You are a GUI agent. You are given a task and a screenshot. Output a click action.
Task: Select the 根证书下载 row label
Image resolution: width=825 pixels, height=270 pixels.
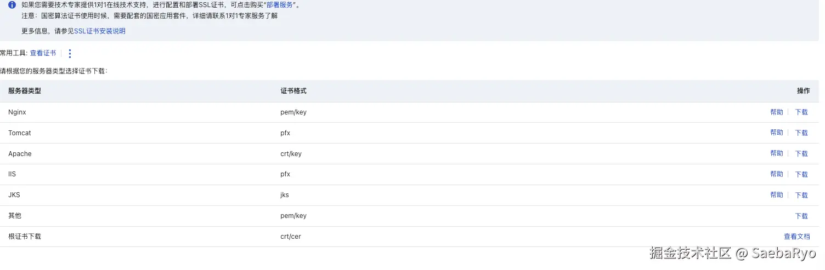(25, 237)
